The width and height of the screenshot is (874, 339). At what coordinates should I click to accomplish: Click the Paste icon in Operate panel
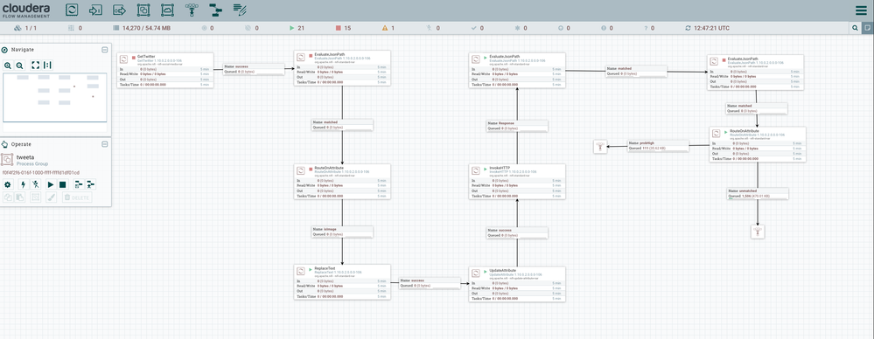(x=19, y=197)
